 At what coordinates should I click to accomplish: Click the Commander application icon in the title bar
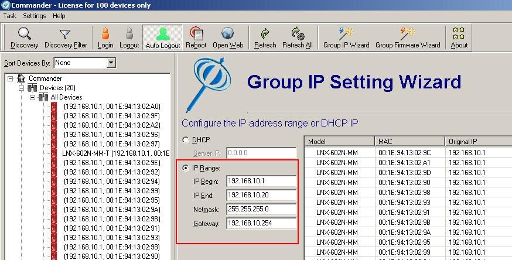coord(5,5)
